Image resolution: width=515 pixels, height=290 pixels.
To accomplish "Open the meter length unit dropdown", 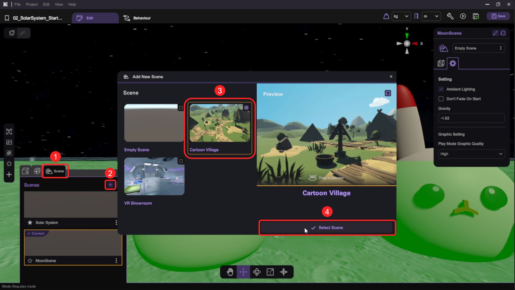I will click(x=431, y=16).
